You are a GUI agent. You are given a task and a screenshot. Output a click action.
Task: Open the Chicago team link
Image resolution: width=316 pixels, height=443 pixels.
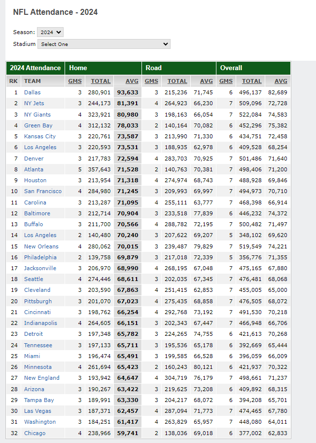(35, 433)
